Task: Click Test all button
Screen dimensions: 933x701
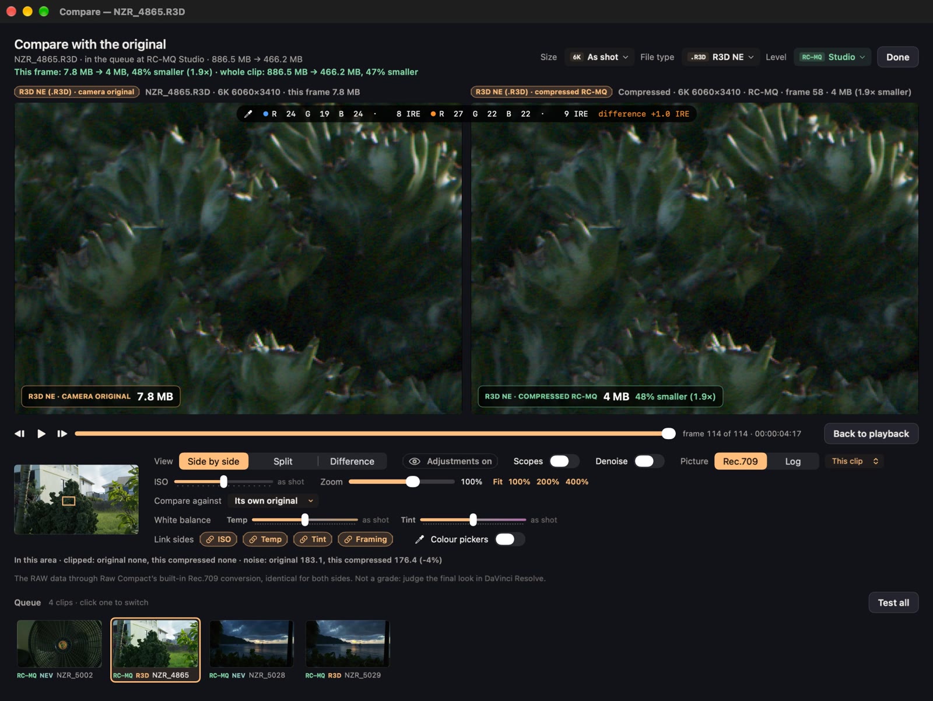Action: [893, 602]
